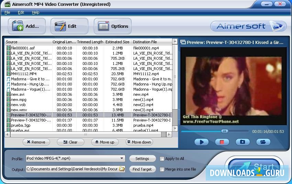Open the File menu
The height and width of the screenshot is (184, 292).
(7, 12)
